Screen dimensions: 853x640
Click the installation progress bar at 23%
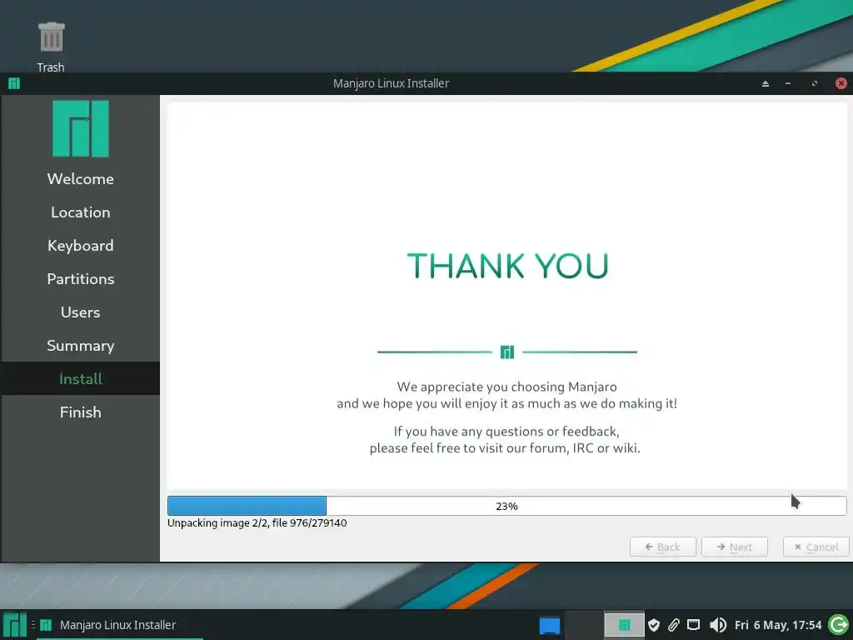pos(507,506)
